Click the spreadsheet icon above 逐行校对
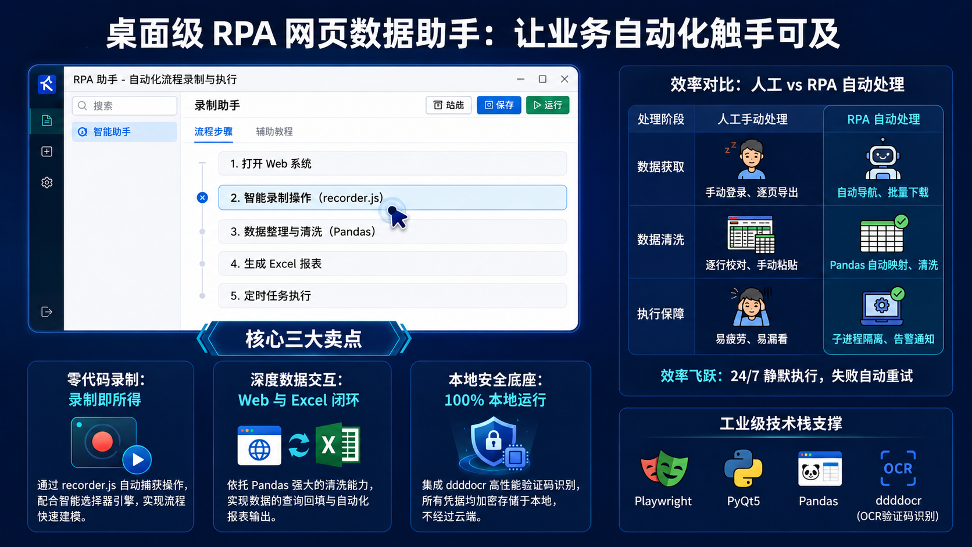 pos(752,235)
